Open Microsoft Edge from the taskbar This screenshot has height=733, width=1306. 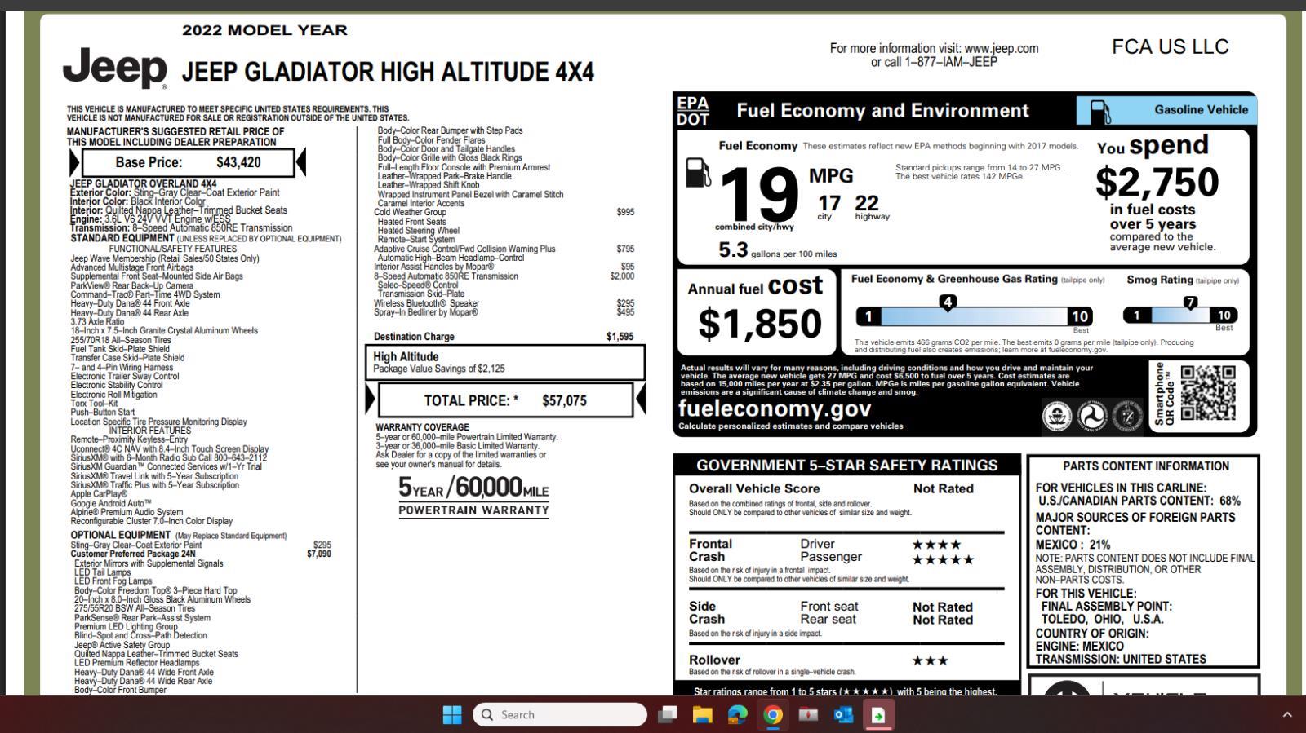738,715
